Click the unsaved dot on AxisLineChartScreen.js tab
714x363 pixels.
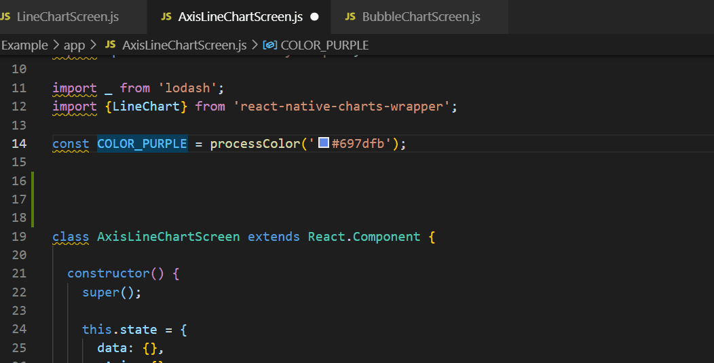pyautogui.click(x=314, y=17)
